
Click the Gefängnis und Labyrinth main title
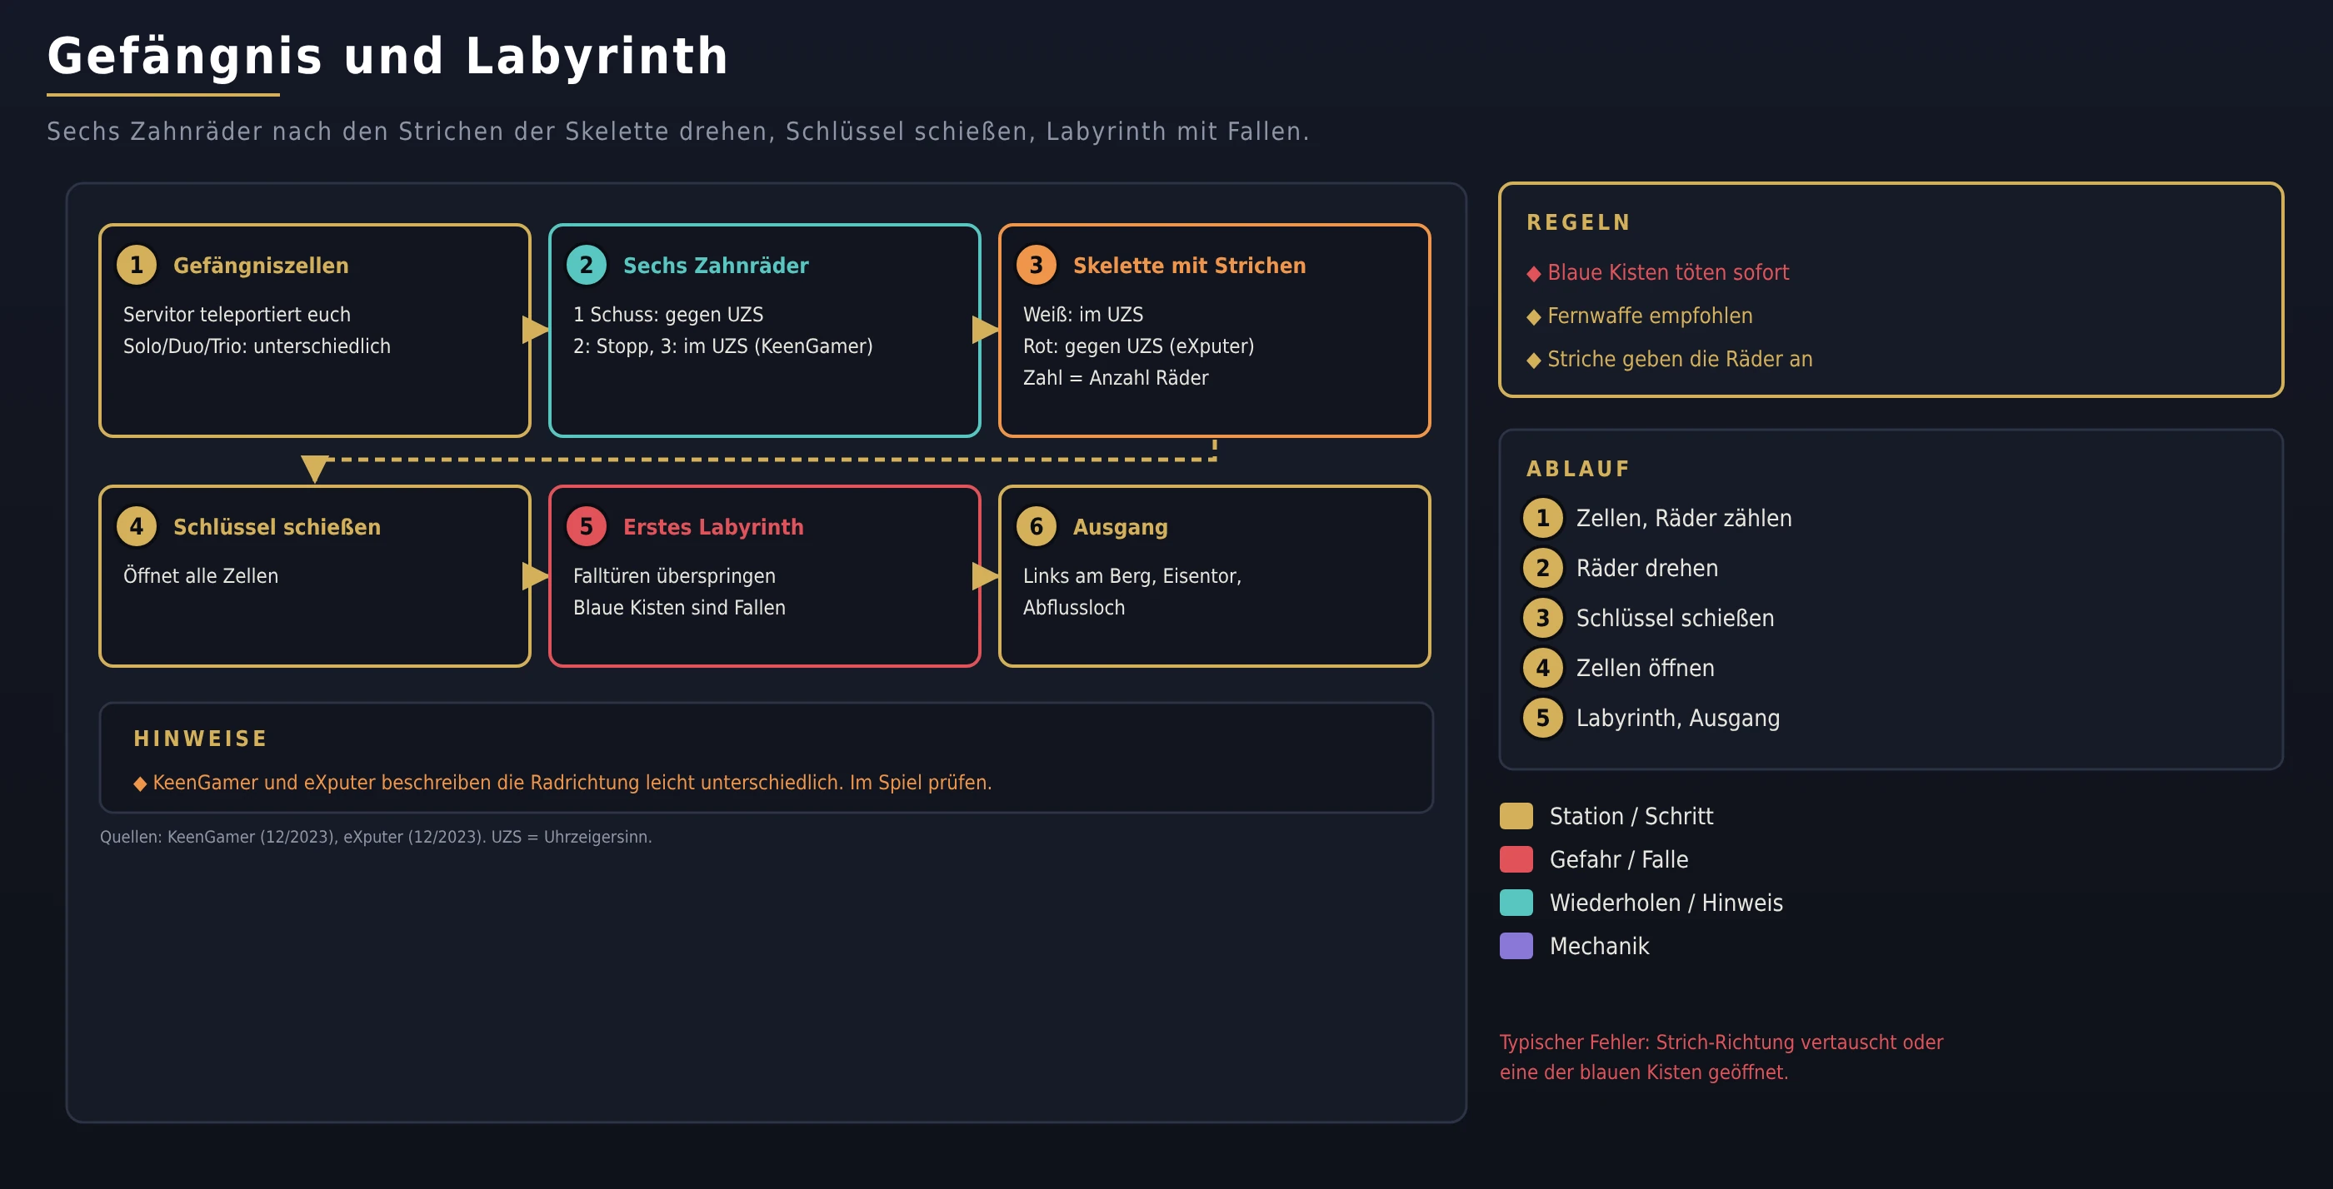coord(387,56)
